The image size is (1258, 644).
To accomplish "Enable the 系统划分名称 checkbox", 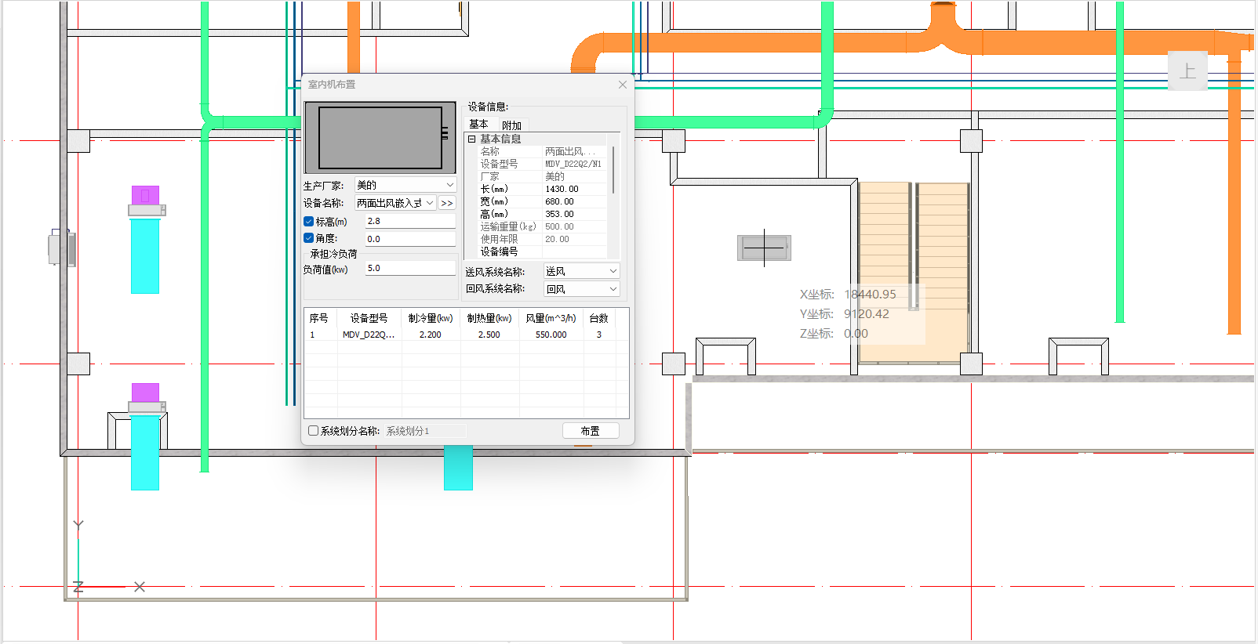I will tap(314, 431).
